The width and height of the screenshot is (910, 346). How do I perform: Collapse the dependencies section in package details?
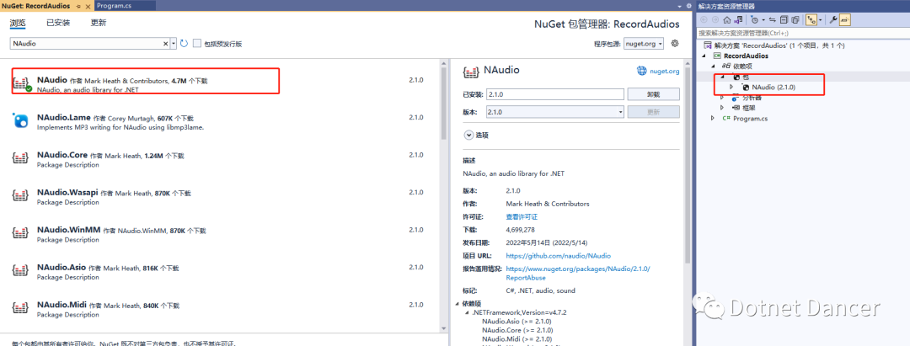pyautogui.click(x=458, y=304)
